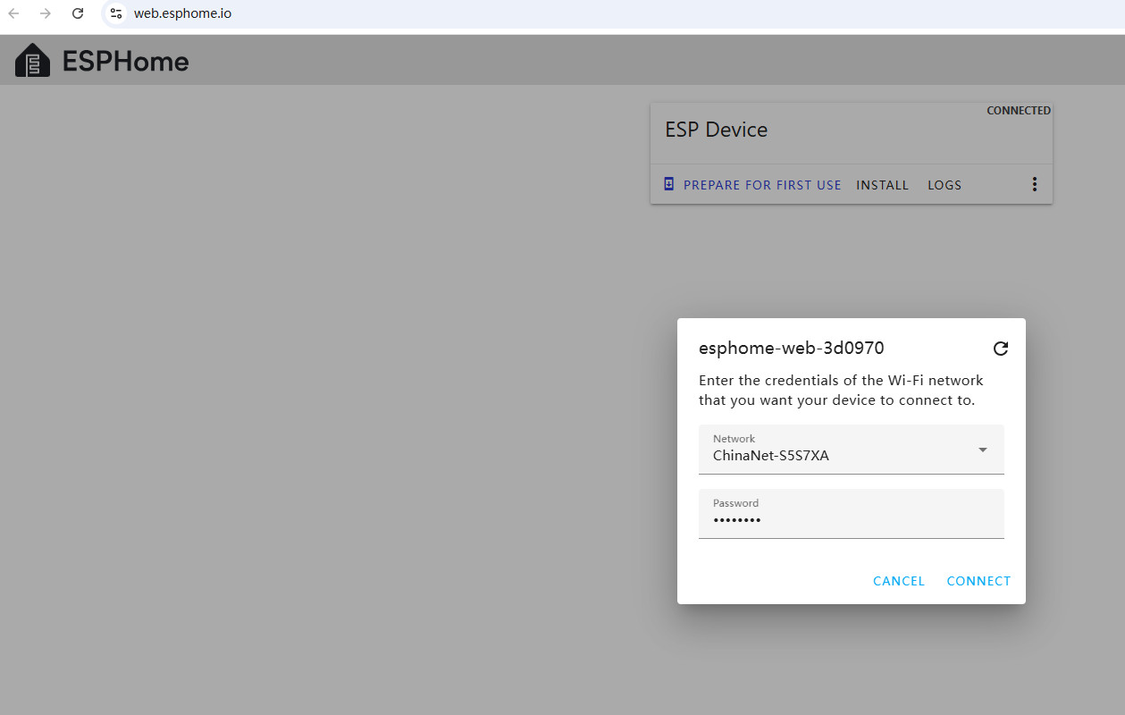
Task: Focus the Password input field
Action: point(849,518)
